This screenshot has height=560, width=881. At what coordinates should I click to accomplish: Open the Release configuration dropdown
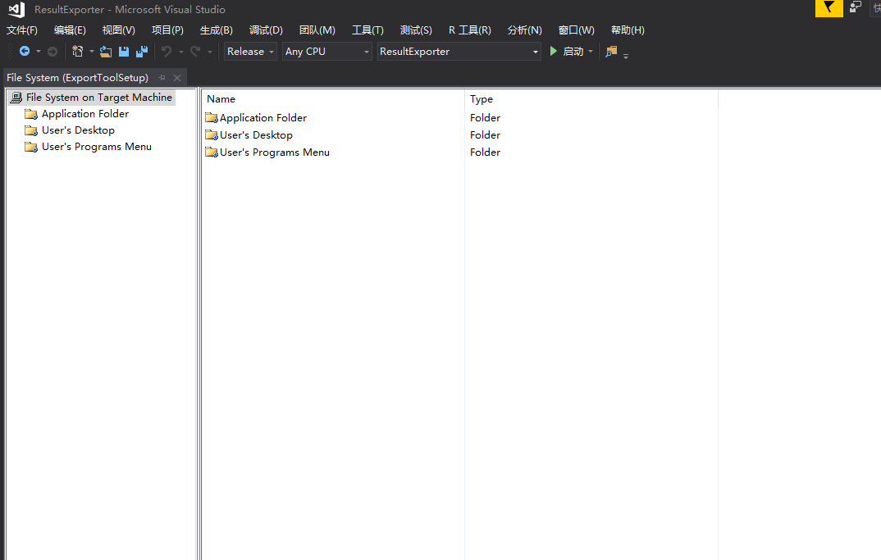click(250, 52)
